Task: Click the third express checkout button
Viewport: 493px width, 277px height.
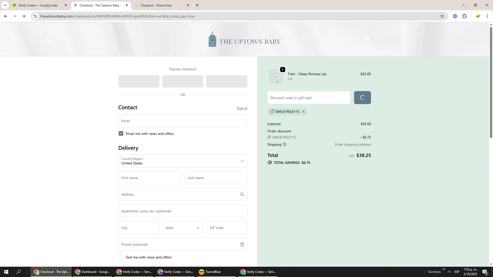Action: [227, 81]
